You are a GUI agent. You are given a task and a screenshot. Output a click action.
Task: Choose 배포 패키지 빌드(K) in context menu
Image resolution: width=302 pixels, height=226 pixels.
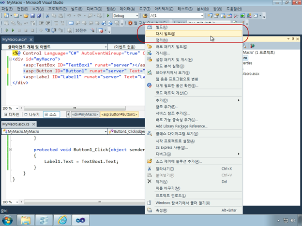click(194, 46)
